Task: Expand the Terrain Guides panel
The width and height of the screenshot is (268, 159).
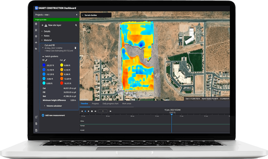Action: coord(83,15)
